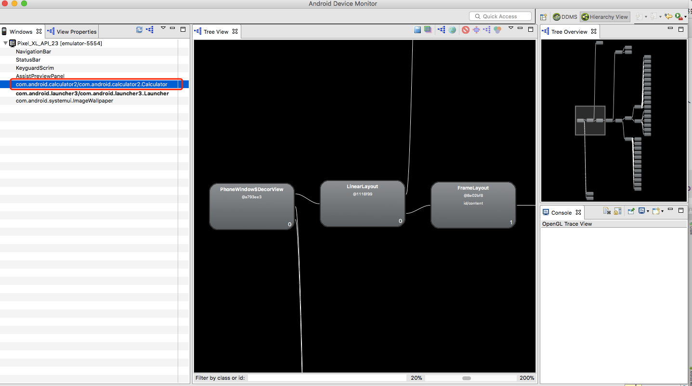Select the com.android.systemui.ImageWallpaper entry
692x386 pixels.
point(65,101)
